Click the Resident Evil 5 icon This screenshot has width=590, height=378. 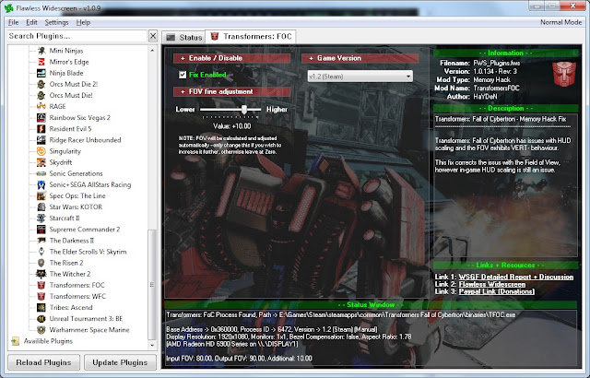coord(41,129)
